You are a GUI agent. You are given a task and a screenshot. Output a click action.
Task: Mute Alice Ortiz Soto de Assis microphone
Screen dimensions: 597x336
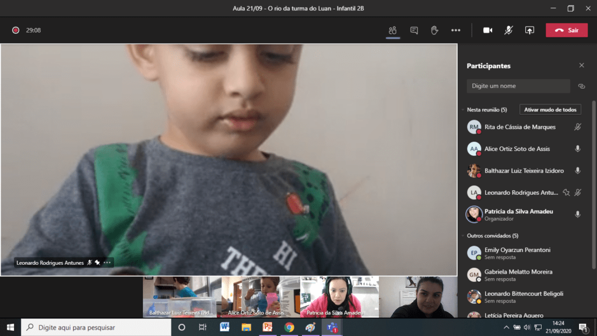(578, 149)
